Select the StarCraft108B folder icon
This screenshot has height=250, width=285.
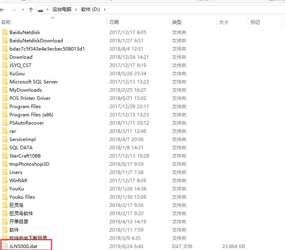(5, 156)
